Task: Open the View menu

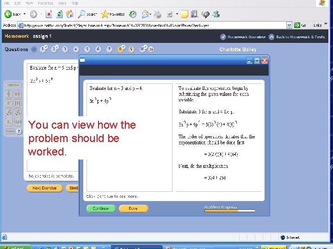Action: (x=29, y=3)
